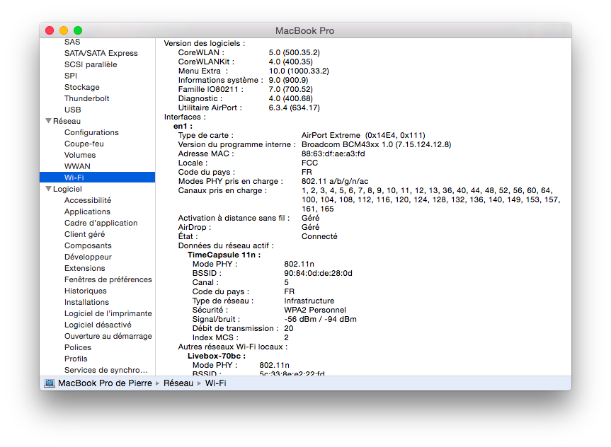Select SAS in the sidebar

pos(72,42)
